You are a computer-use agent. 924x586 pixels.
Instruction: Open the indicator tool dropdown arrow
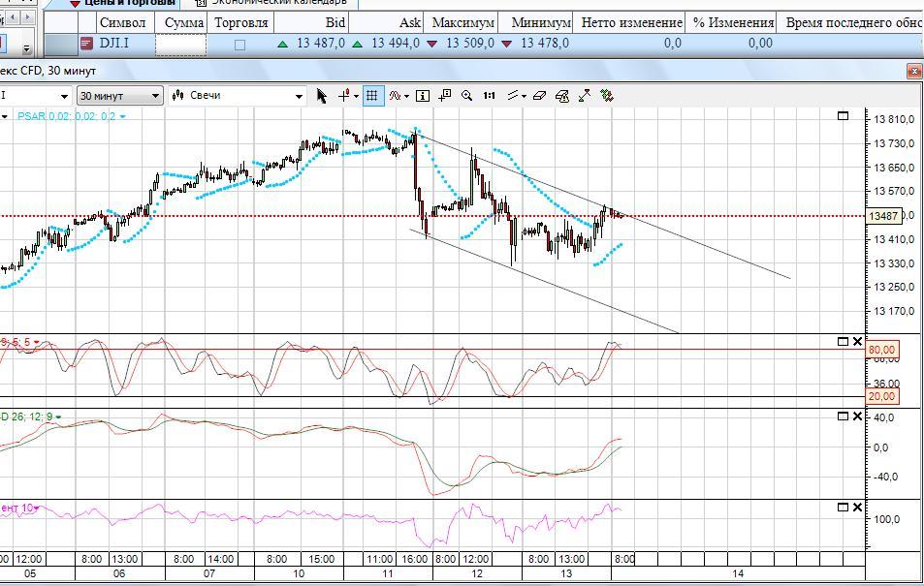[x=406, y=96]
